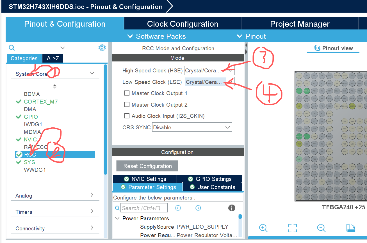
Task: Enable Master Clock Output 2 checkbox
Action: (x=127, y=105)
